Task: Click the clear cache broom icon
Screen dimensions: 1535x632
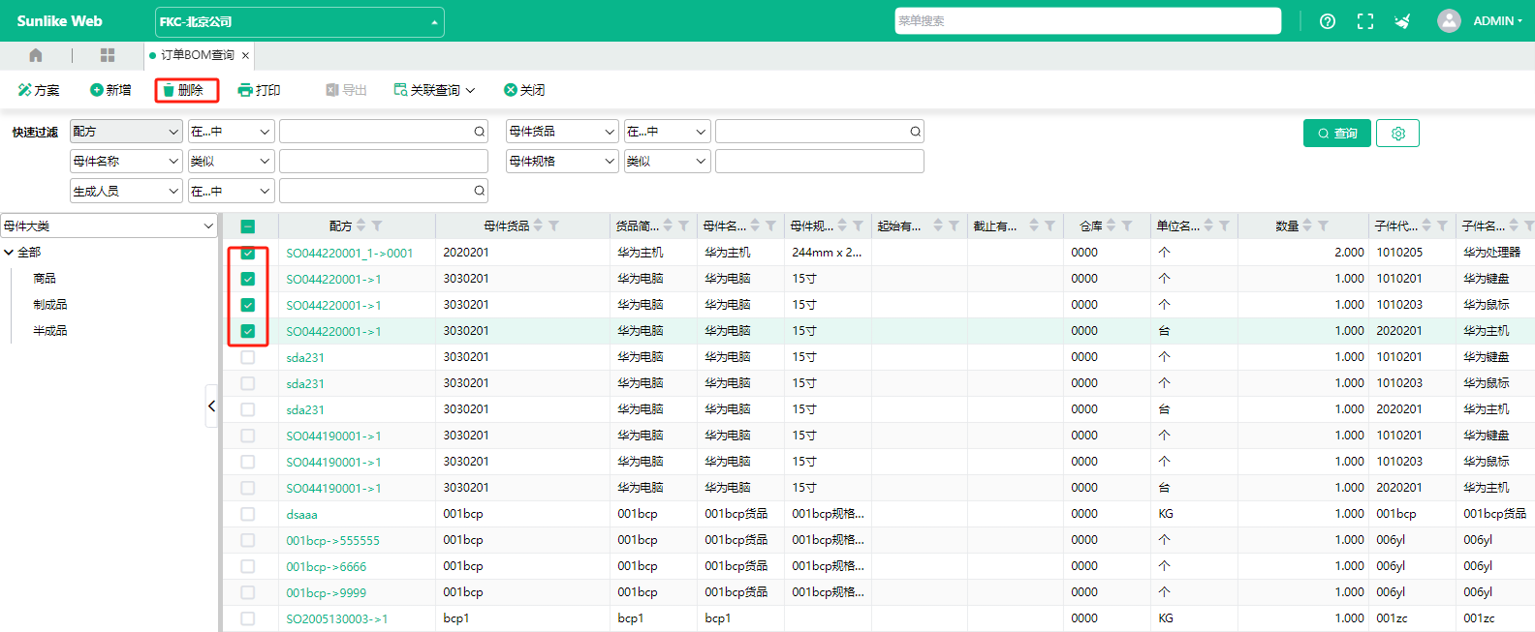Action: 1402,21
